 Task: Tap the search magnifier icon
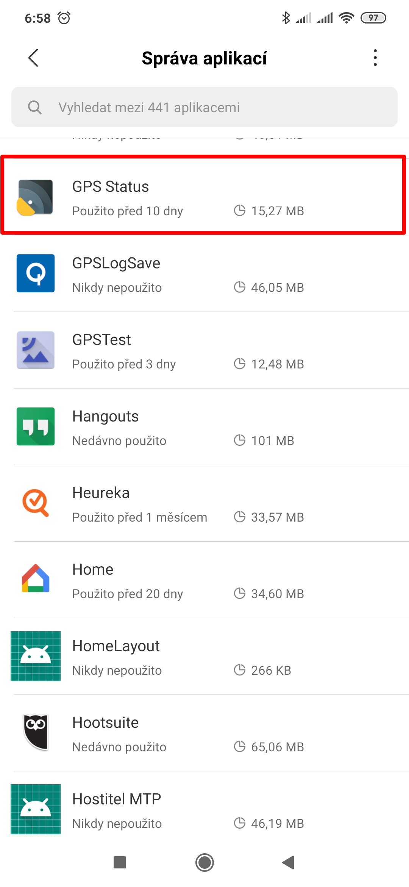pyautogui.click(x=35, y=107)
